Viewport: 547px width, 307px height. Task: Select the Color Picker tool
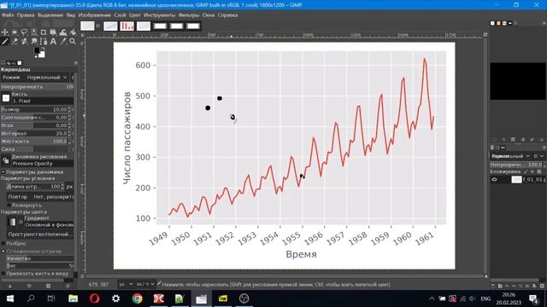(x=62, y=42)
